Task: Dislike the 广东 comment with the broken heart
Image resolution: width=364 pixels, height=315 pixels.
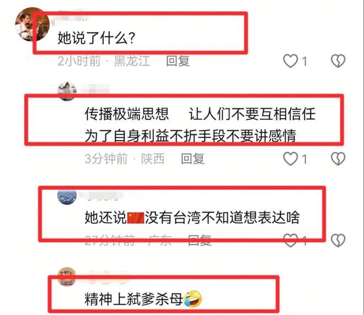Action: tap(338, 241)
